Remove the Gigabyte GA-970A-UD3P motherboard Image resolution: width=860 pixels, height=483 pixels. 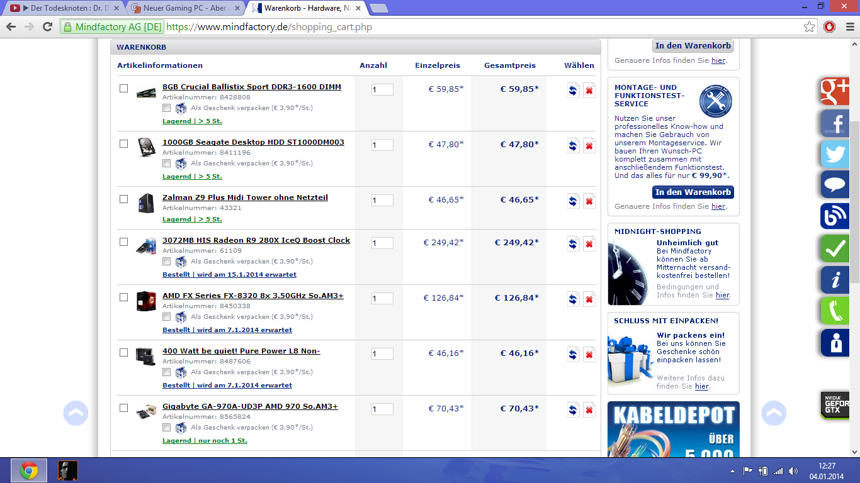tap(589, 410)
